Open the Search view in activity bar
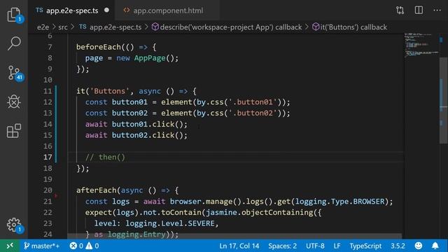This screenshot has height=252, width=448. pos(14,43)
